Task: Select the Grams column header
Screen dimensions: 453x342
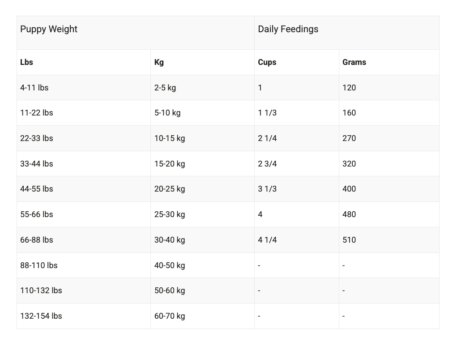Action: tap(354, 62)
